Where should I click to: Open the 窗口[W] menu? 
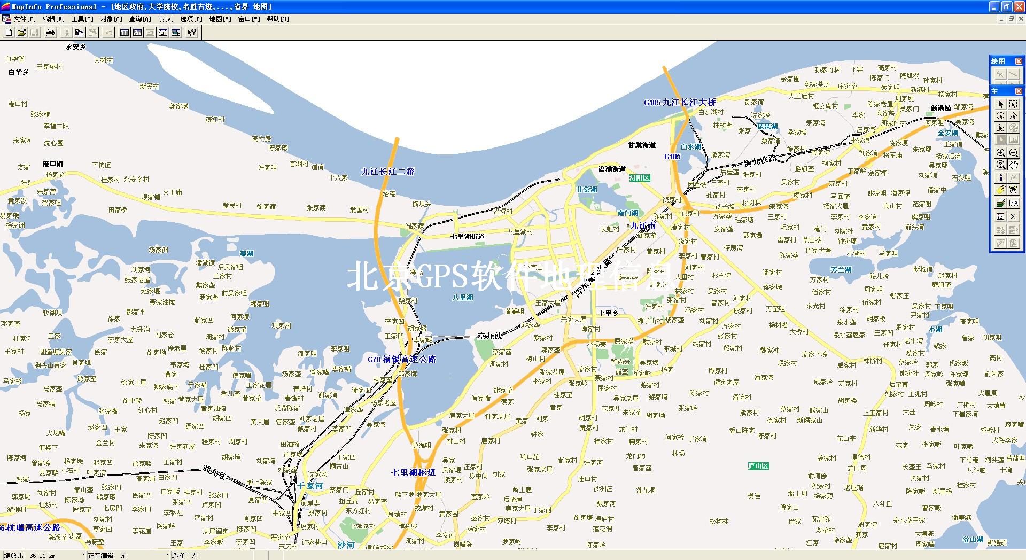(249, 19)
